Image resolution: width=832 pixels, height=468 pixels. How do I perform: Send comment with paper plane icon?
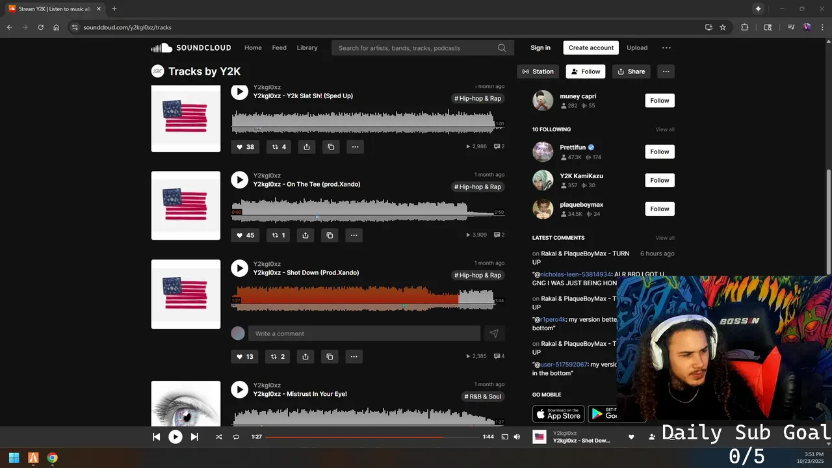494,333
